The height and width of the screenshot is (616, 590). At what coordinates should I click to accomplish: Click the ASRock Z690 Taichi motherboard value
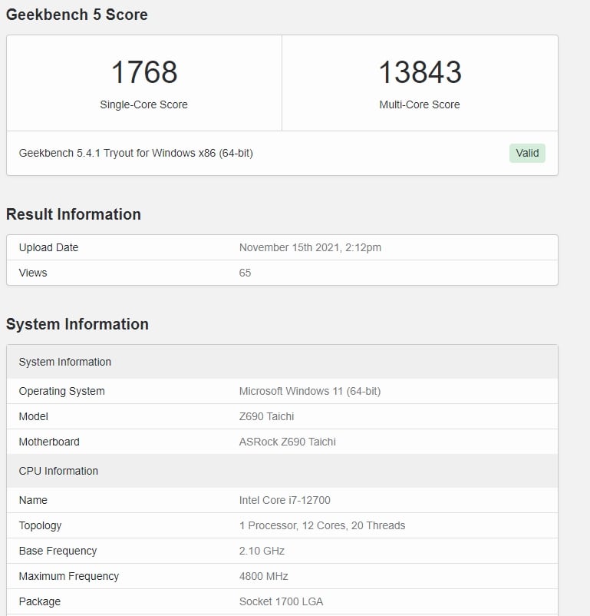coord(287,442)
